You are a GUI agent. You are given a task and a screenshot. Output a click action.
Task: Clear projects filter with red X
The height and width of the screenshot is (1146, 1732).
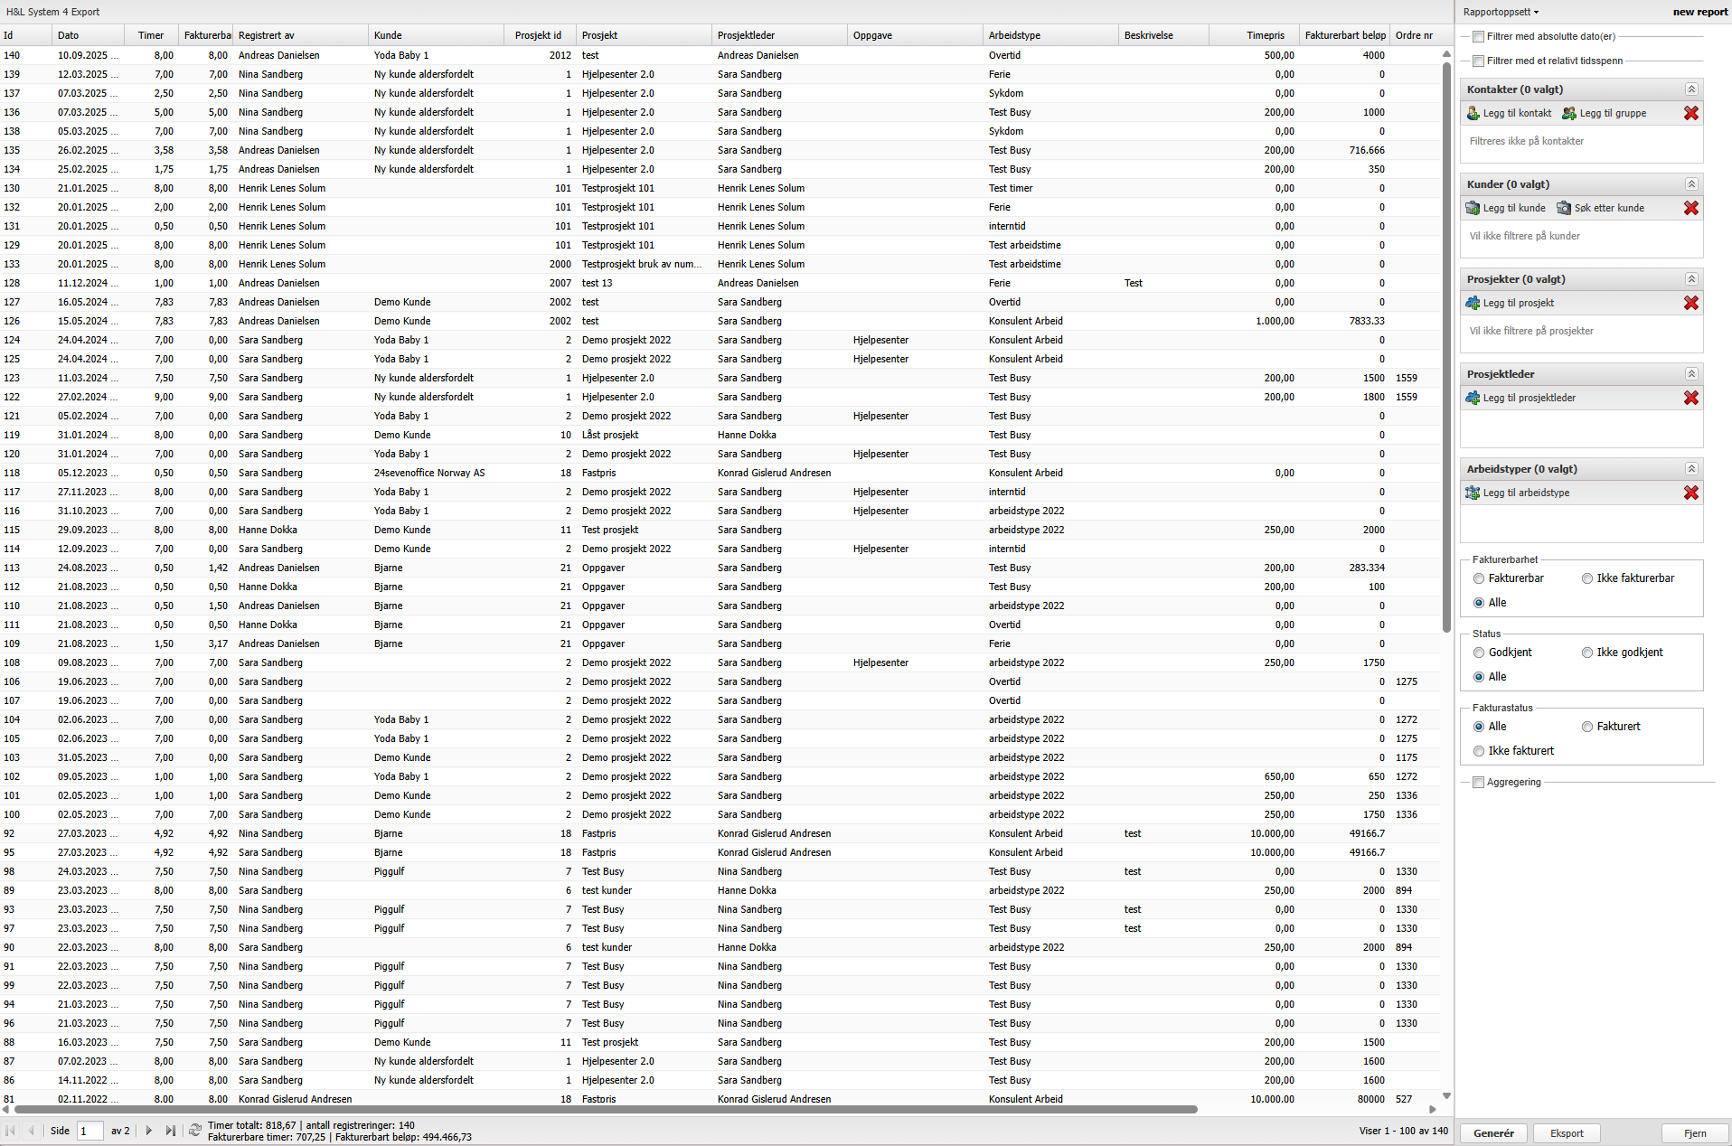tap(1690, 303)
